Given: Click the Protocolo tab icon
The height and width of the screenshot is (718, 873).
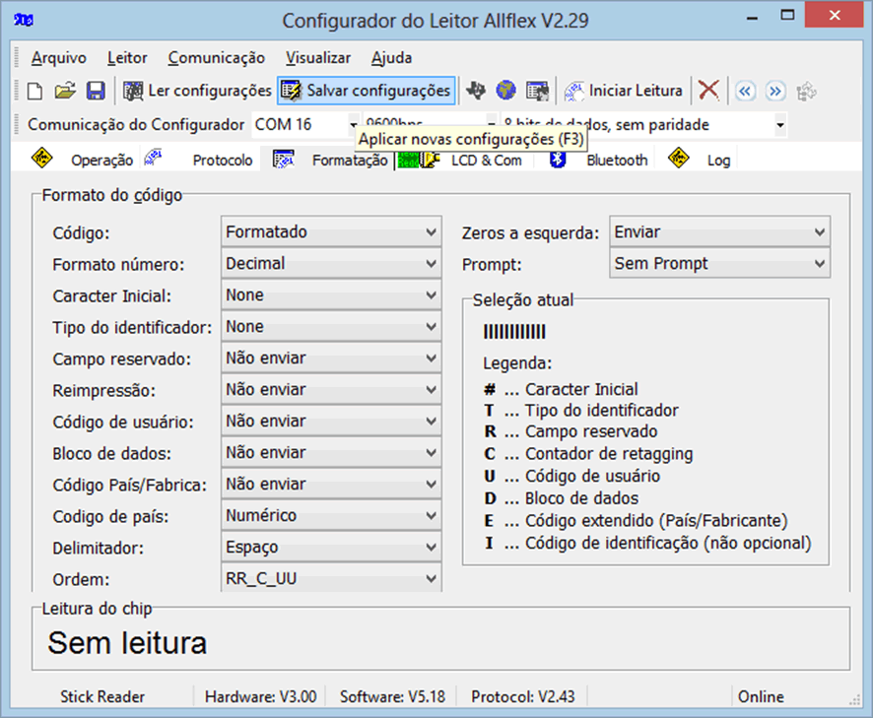Looking at the screenshot, I should click(153, 158).
